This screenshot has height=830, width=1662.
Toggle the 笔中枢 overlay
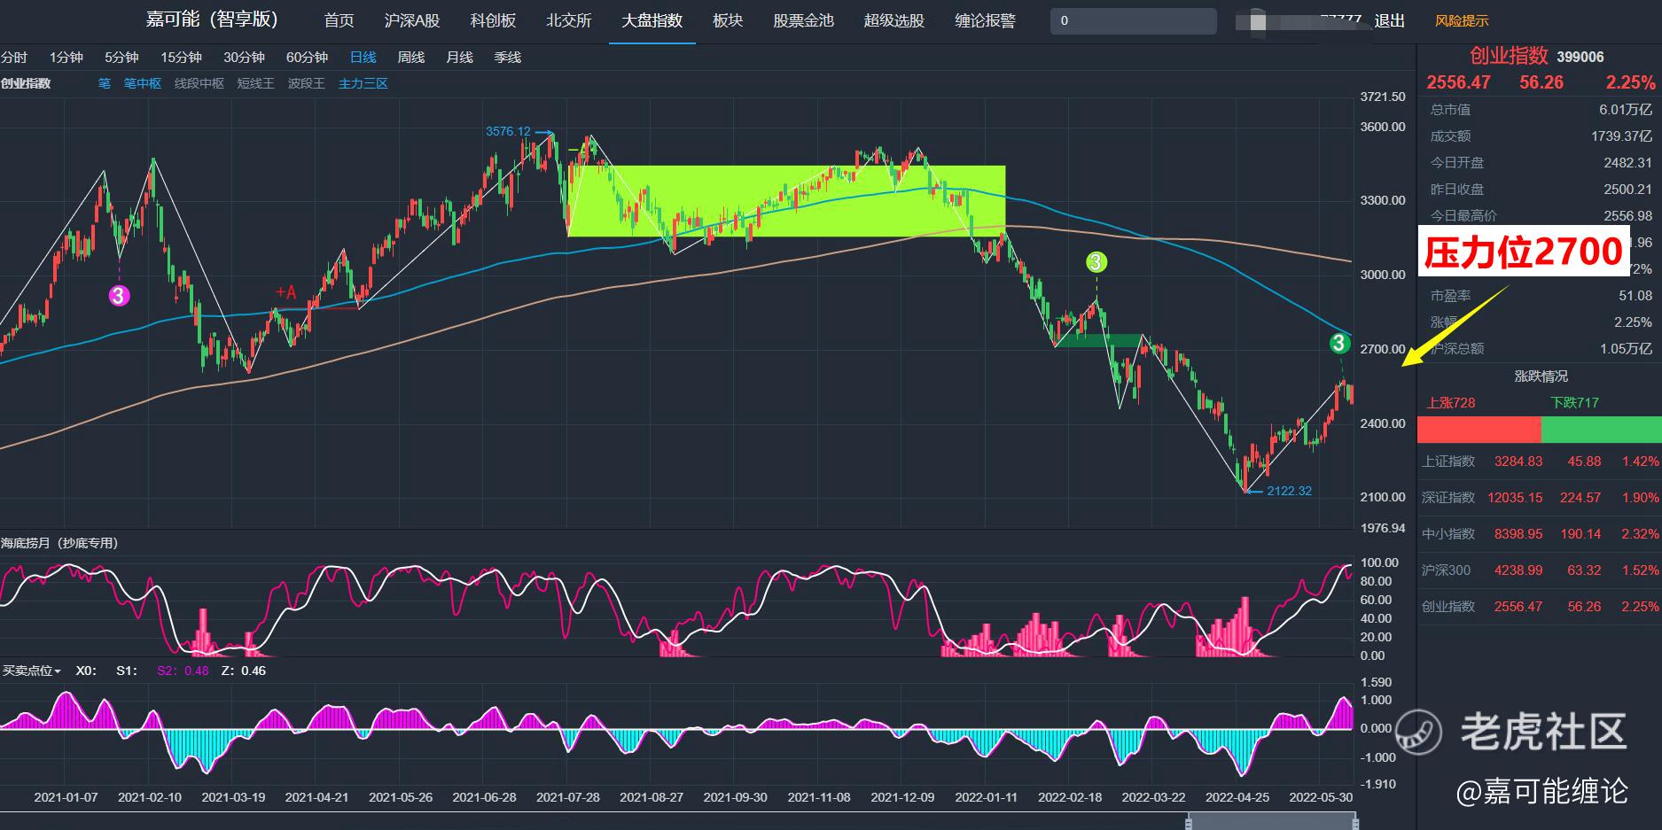pyautogui.click(x=142, y=83)
